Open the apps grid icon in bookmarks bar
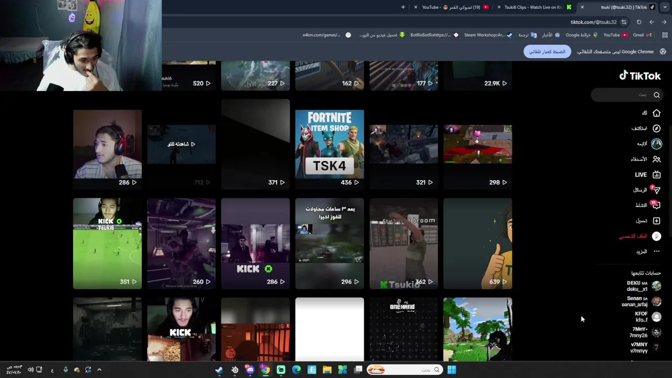672x378 pixels. [x=665, y=35]
